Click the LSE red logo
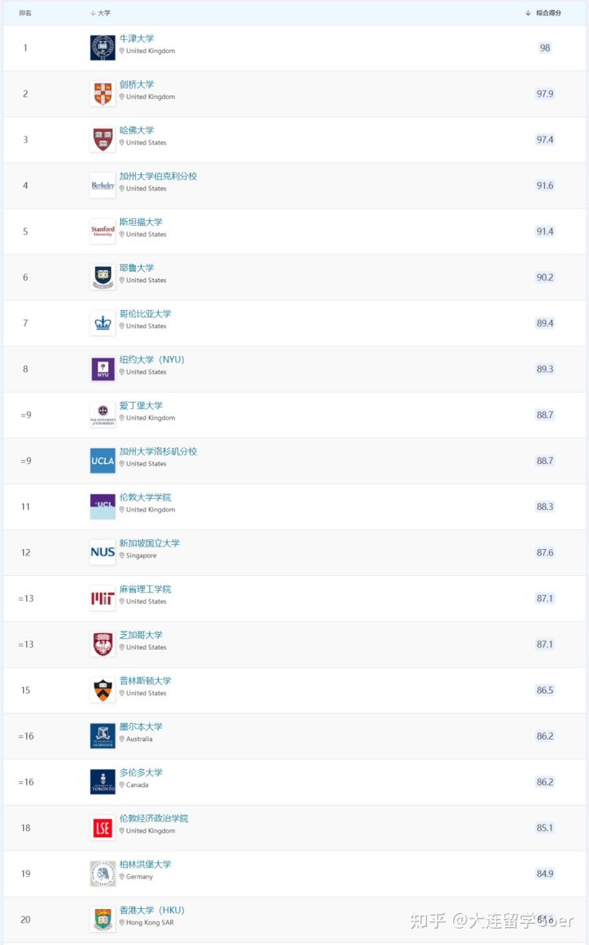 point(102,828)
